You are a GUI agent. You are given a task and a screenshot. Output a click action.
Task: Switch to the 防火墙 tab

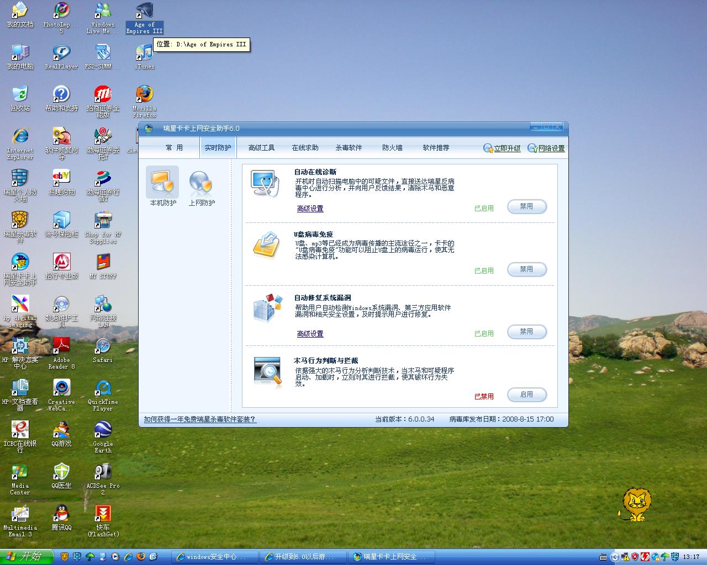coord(392,148)
